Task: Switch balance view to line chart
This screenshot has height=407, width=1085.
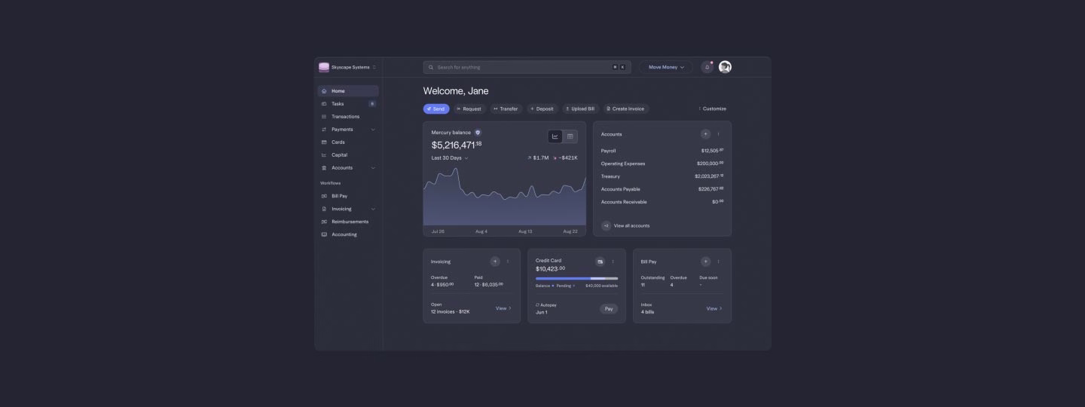Action: [x=555, y=136]
